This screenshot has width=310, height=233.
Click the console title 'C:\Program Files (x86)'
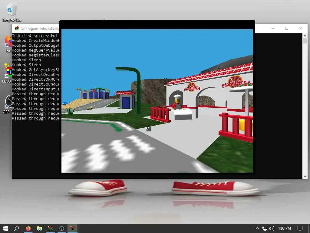click(x=39, y=28)
